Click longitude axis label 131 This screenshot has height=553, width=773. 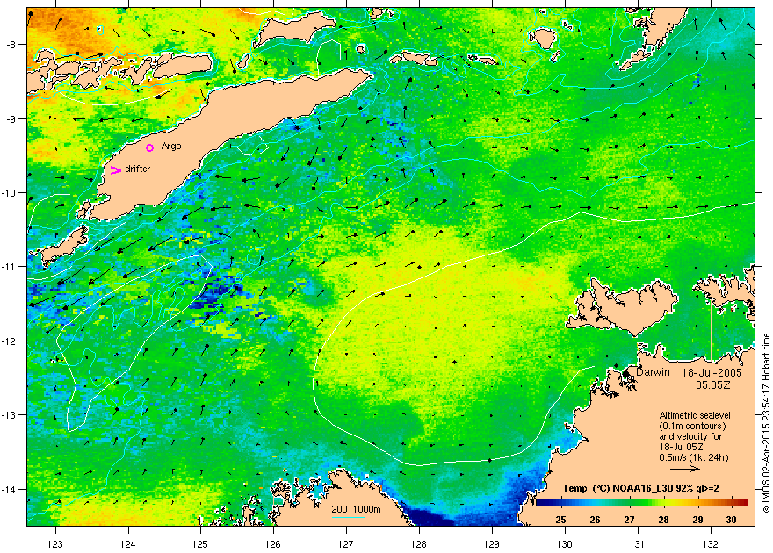[x=638, y=544]
